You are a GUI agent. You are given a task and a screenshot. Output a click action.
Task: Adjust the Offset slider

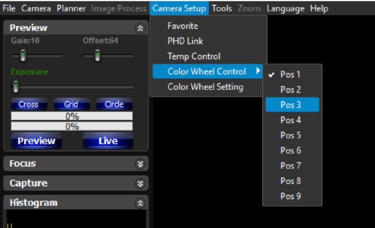tap(97, 55)
